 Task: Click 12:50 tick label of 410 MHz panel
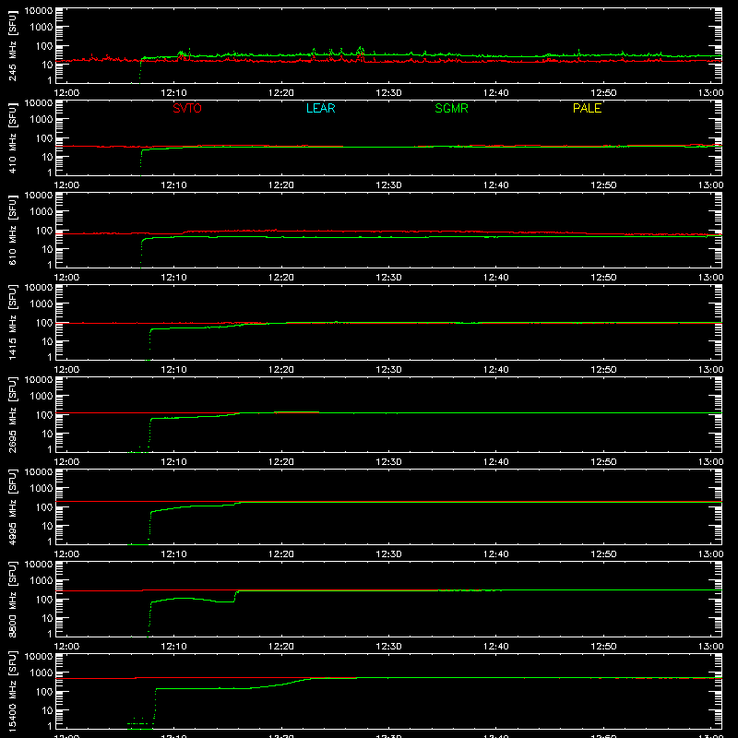coord(603,185)
